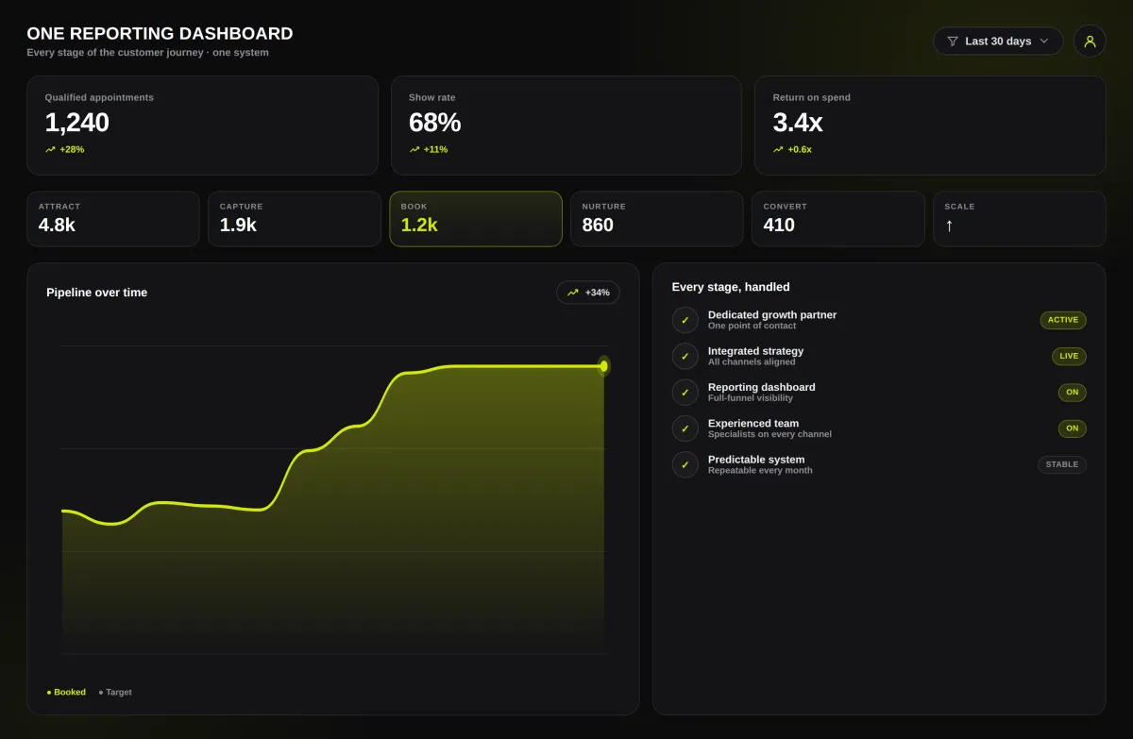Click the ACTIVE status badge
Viewport: 1133px width, 739px height.
(x=1063, y=320)
